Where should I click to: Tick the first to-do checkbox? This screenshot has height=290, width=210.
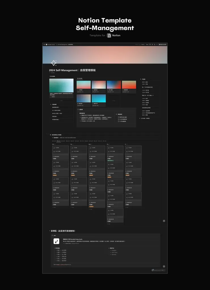(119, 117)
